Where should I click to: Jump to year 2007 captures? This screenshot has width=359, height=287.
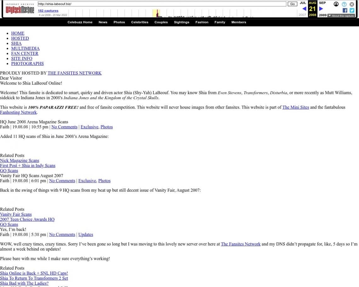click(302, 15)
